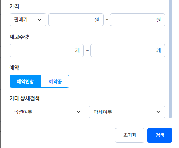Click the chevron arrow beside 판매가

pyautogui.click(x=40, y=20)
